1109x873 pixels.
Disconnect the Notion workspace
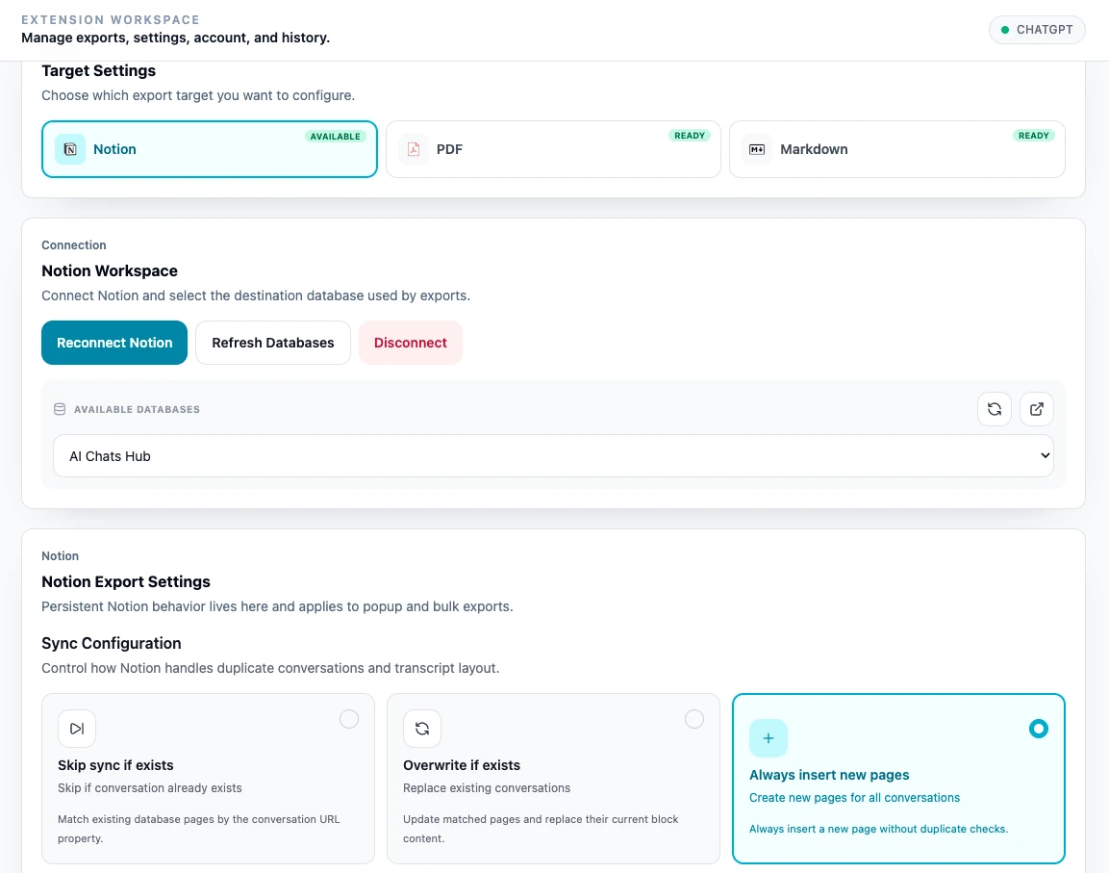point(410,343)
